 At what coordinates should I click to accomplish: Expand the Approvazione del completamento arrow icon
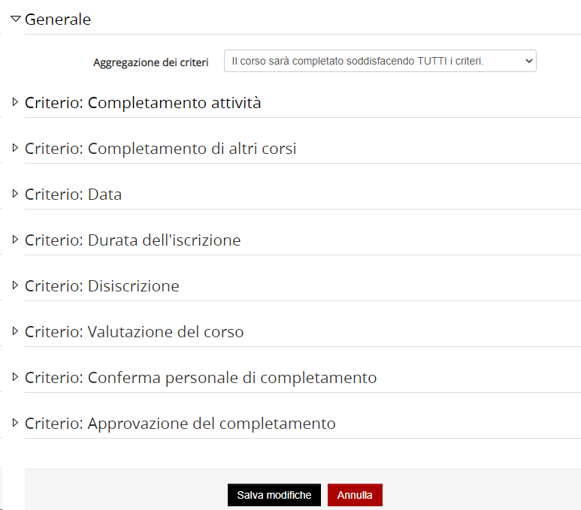click(x=15, y=423)
